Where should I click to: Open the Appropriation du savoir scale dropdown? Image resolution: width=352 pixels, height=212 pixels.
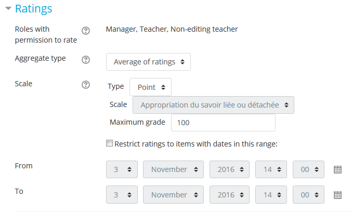click(213, 105)
